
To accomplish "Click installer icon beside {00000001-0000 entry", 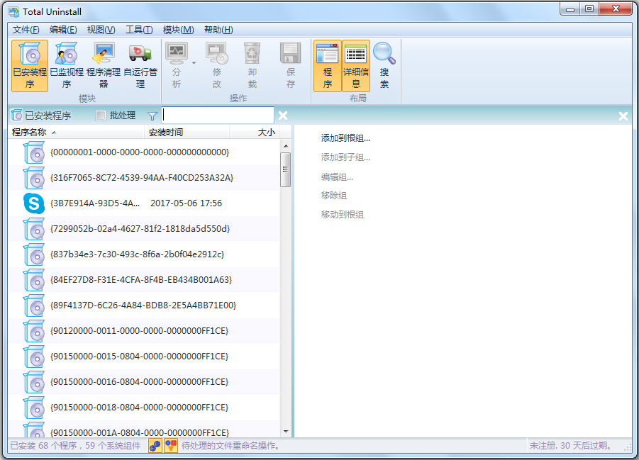I will 34,152.
